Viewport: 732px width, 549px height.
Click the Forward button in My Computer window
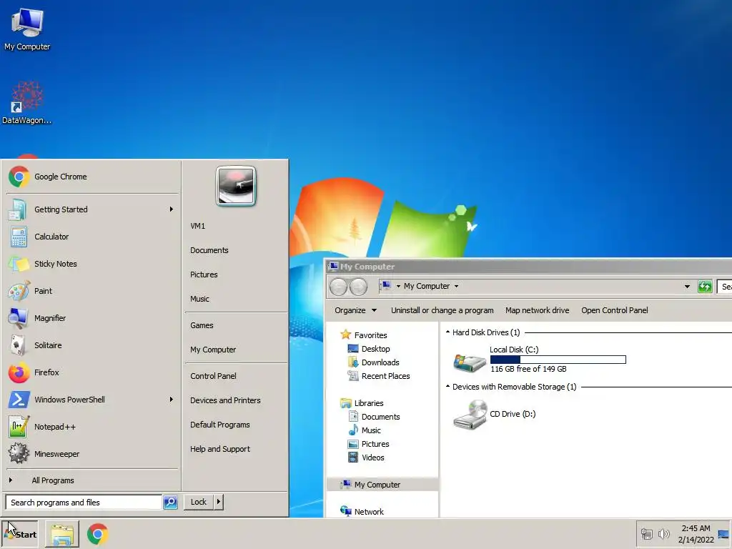359,287
